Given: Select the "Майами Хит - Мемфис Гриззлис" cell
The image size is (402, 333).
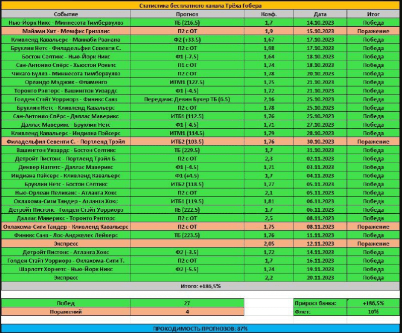Looking at the screenshot, I should [65, 31].
